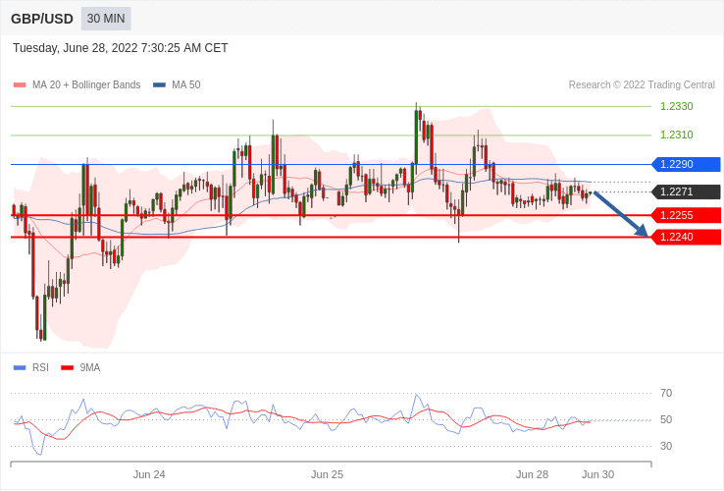
Task: Click the Research © 2022 Trading Central credit
Action: tap(642, 85)
